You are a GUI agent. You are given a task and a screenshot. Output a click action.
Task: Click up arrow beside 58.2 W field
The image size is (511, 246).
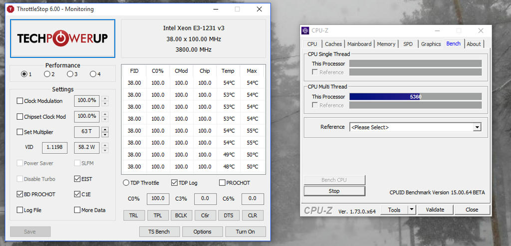tap(105, 145)
